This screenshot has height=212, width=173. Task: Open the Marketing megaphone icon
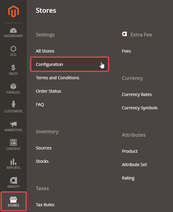point(13,124)
